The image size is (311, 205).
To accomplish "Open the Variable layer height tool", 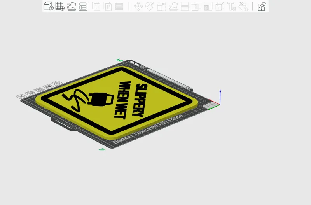I will pos(119,6).
